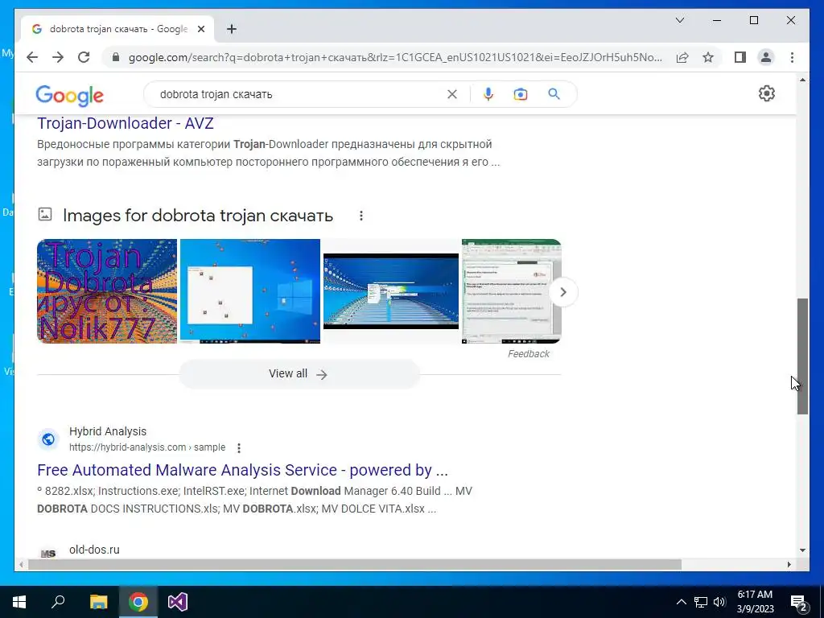Submit search with magnifier icon
824x618 pixels.
pyautogui.click(x=554, y=94)
